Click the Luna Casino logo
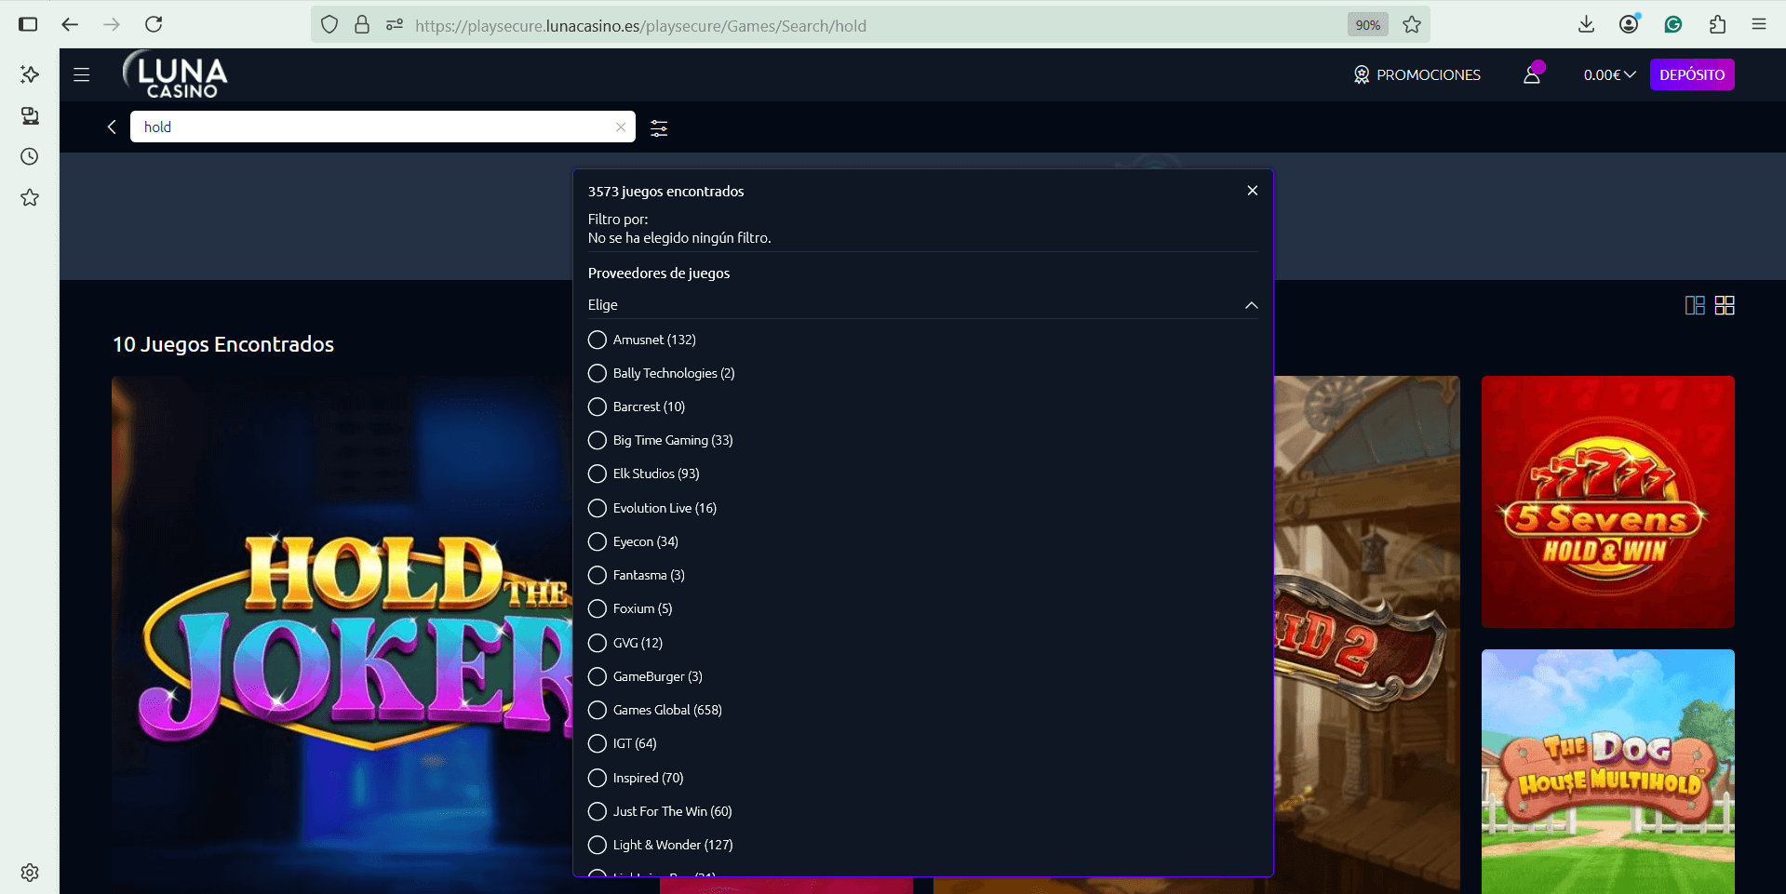The image size is (1786, 894). click(176, 74)
